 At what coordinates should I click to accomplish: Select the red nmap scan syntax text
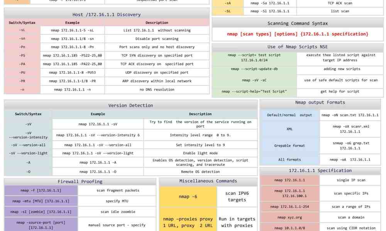pos(297,34)
